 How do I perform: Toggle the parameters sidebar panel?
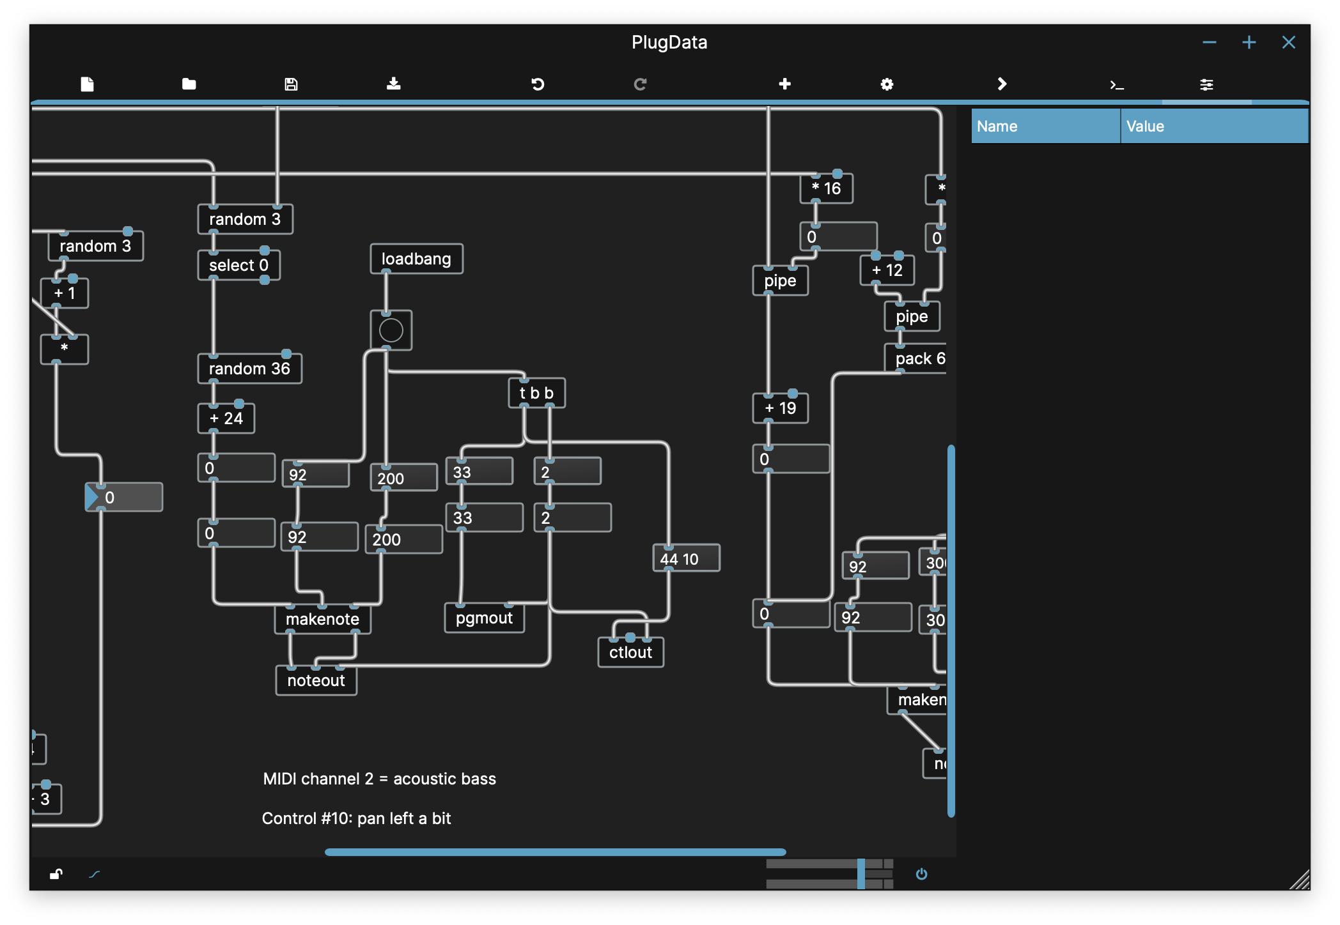tap(1207, 84)
